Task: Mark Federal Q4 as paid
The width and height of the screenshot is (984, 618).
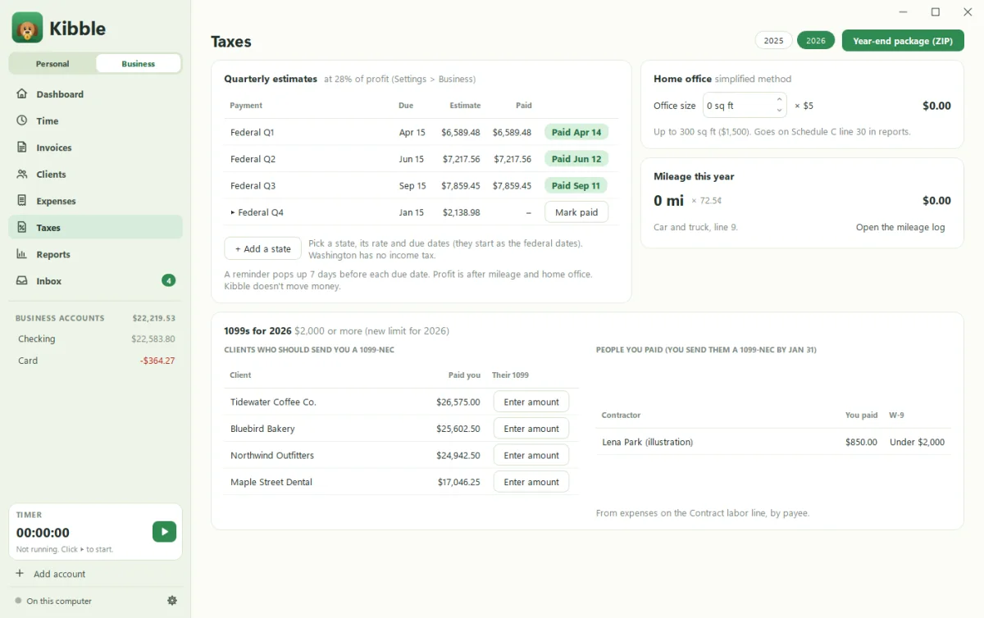Action: pyautogui.click(x=576, y=212)
